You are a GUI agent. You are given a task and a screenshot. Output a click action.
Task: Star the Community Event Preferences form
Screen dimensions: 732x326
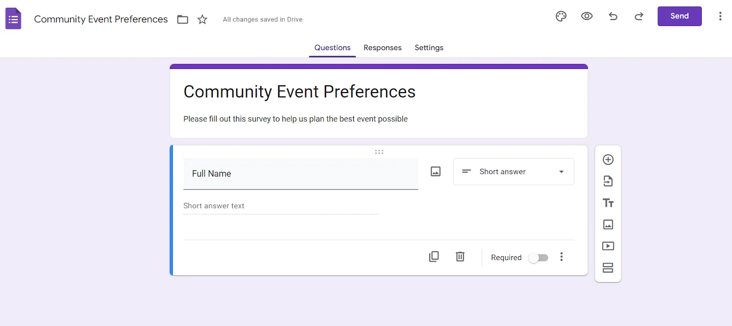202,19
